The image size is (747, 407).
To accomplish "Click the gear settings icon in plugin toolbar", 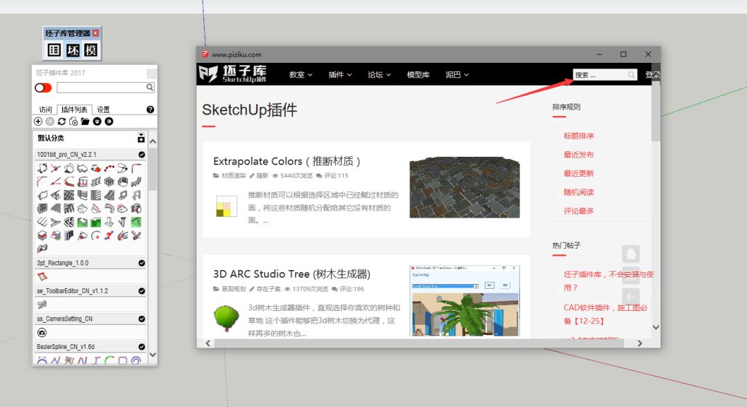I will 50,122.
